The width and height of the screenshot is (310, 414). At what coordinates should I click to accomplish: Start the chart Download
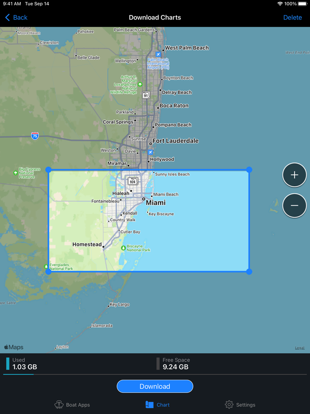coord(155,386)
